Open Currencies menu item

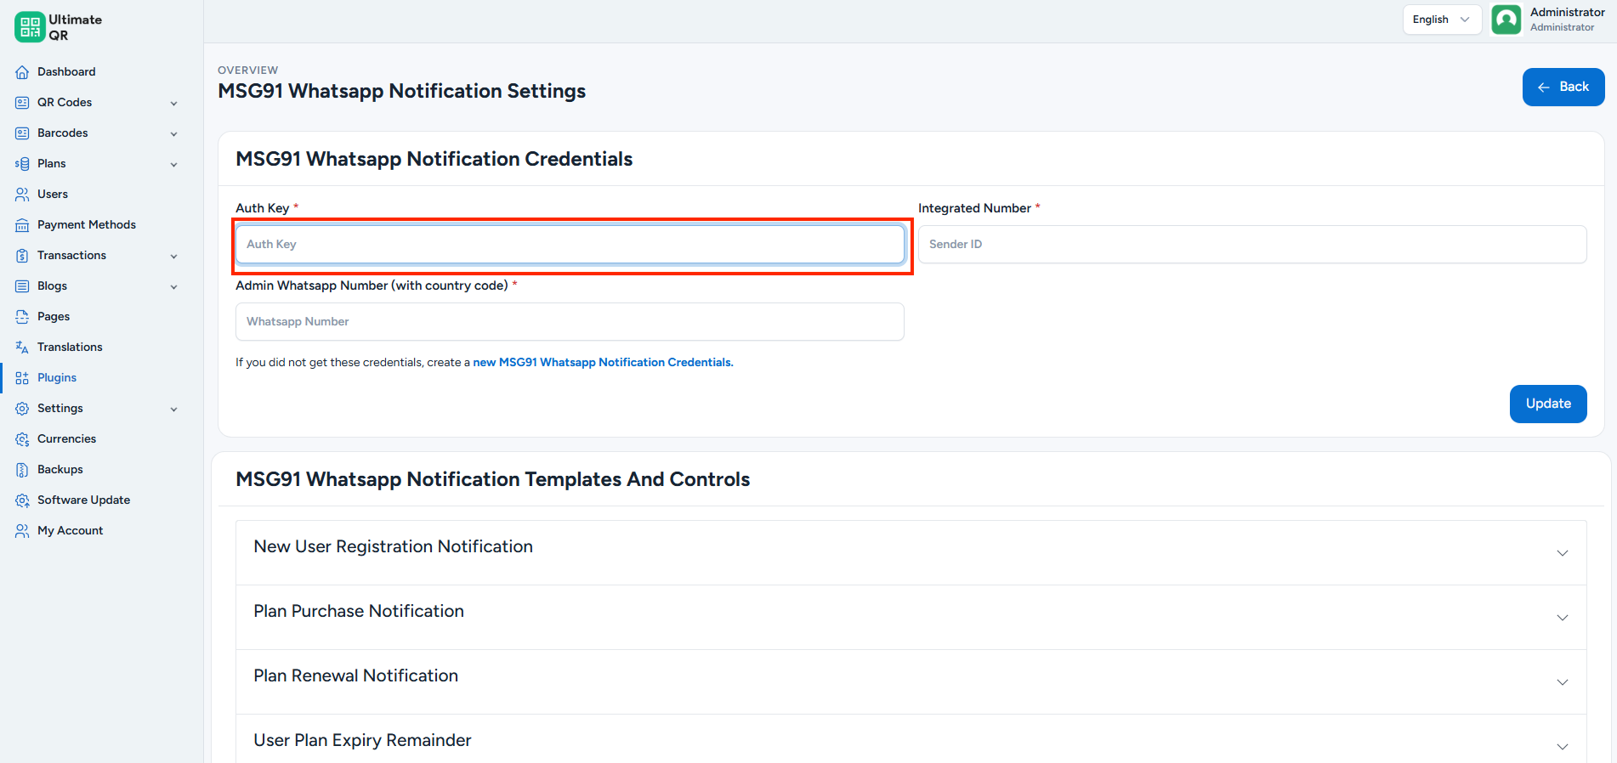click(x=66, y=439)
